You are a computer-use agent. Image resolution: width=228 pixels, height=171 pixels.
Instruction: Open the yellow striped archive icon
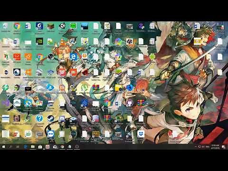(x=197, y=41)
